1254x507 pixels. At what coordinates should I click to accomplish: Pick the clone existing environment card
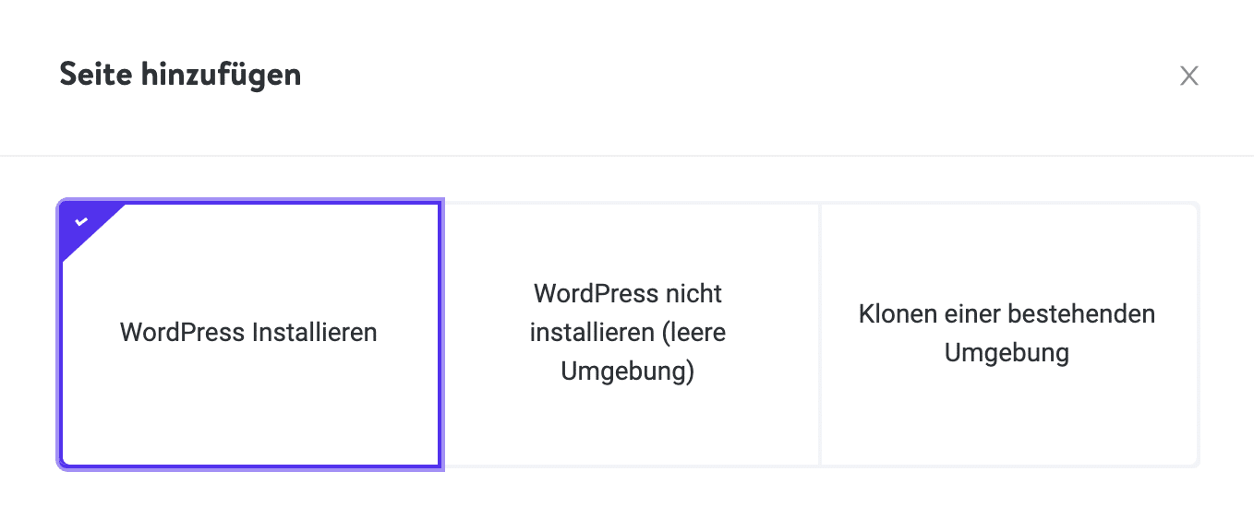(1007, 415)
